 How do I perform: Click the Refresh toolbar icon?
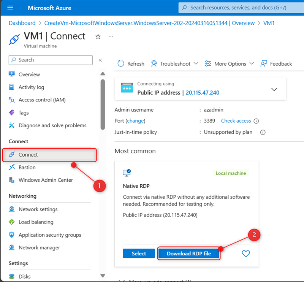click(x=120, y=63)
